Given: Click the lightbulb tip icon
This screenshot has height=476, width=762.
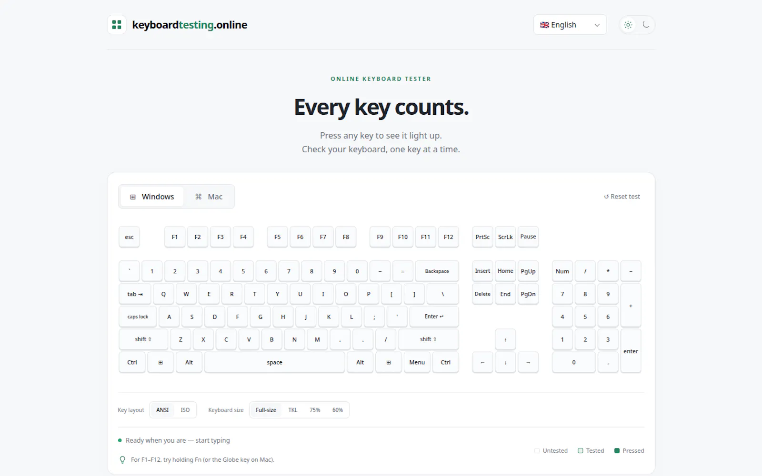Looking at the screenshot, I should point(122,460).
